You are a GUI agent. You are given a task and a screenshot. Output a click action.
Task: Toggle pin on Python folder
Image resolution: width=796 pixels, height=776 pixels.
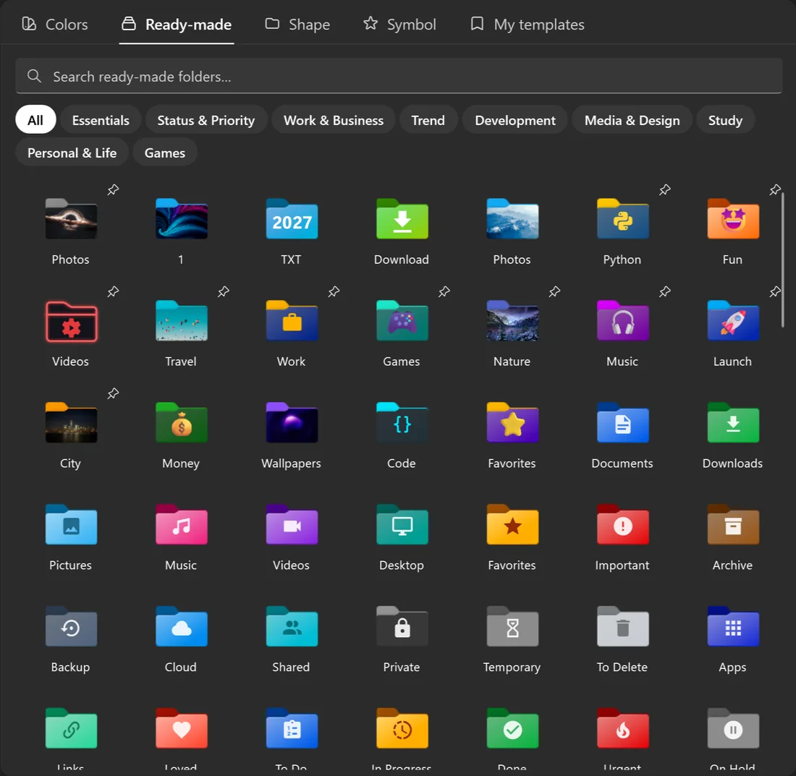coord(664,189)
